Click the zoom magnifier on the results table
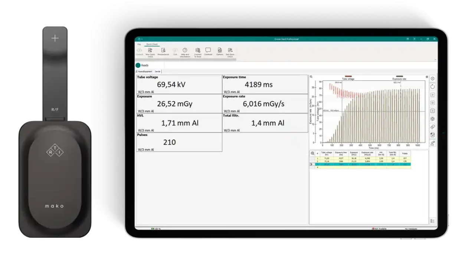 tap(312, 153)
